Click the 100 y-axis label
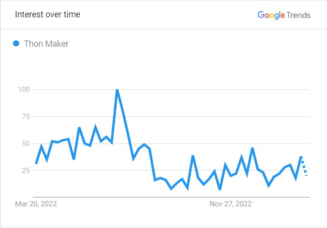This screenshot has height=228, width=327. click(24, 90)
